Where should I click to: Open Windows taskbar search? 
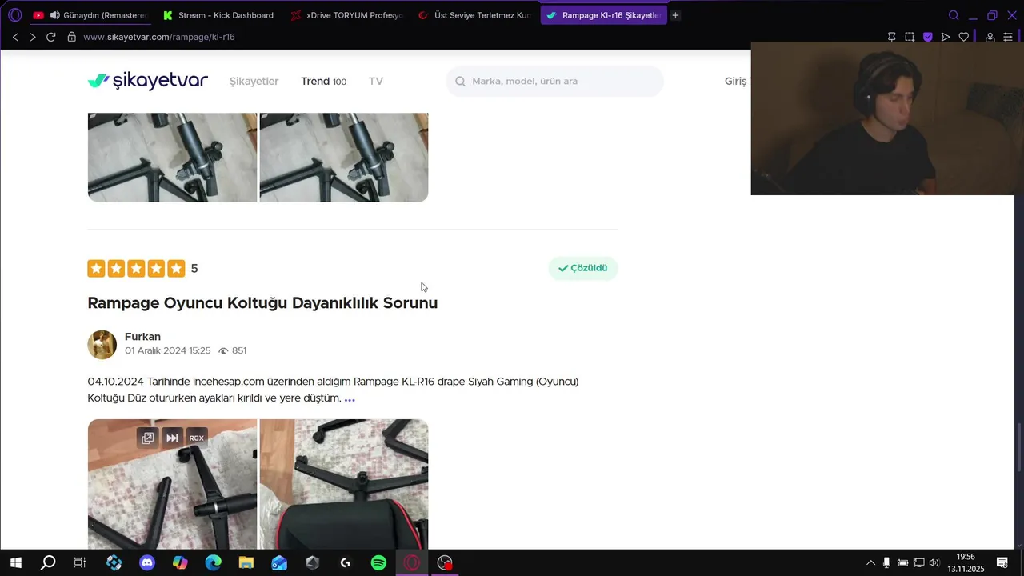click(48, 563)
